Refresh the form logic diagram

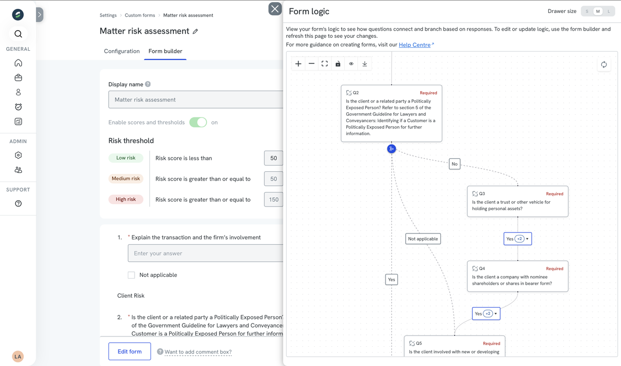pos(603,65)
